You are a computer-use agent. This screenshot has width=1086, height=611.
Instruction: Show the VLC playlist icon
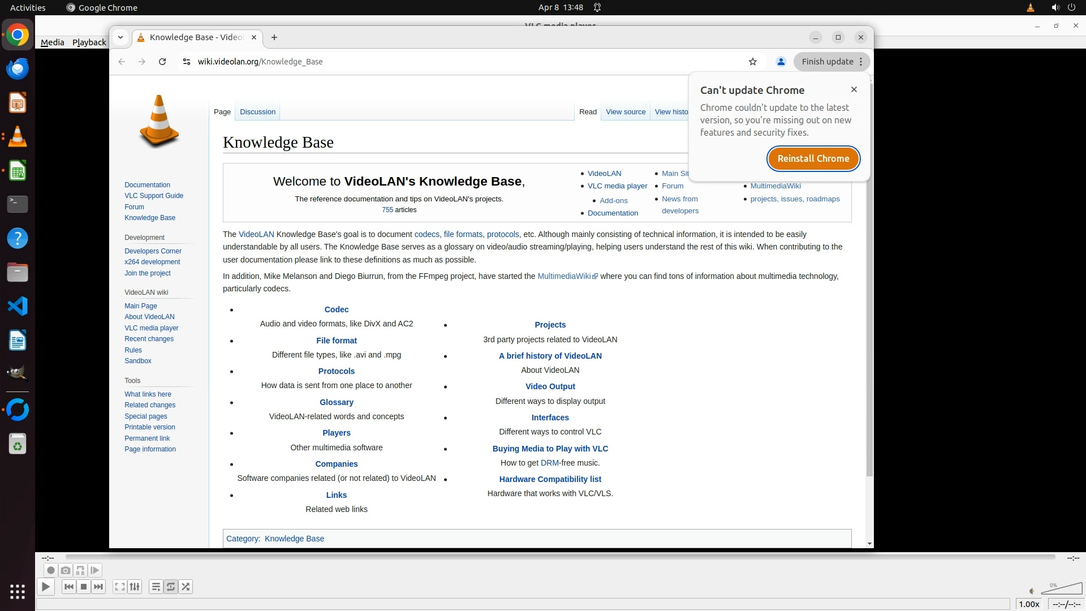[156, 587]
